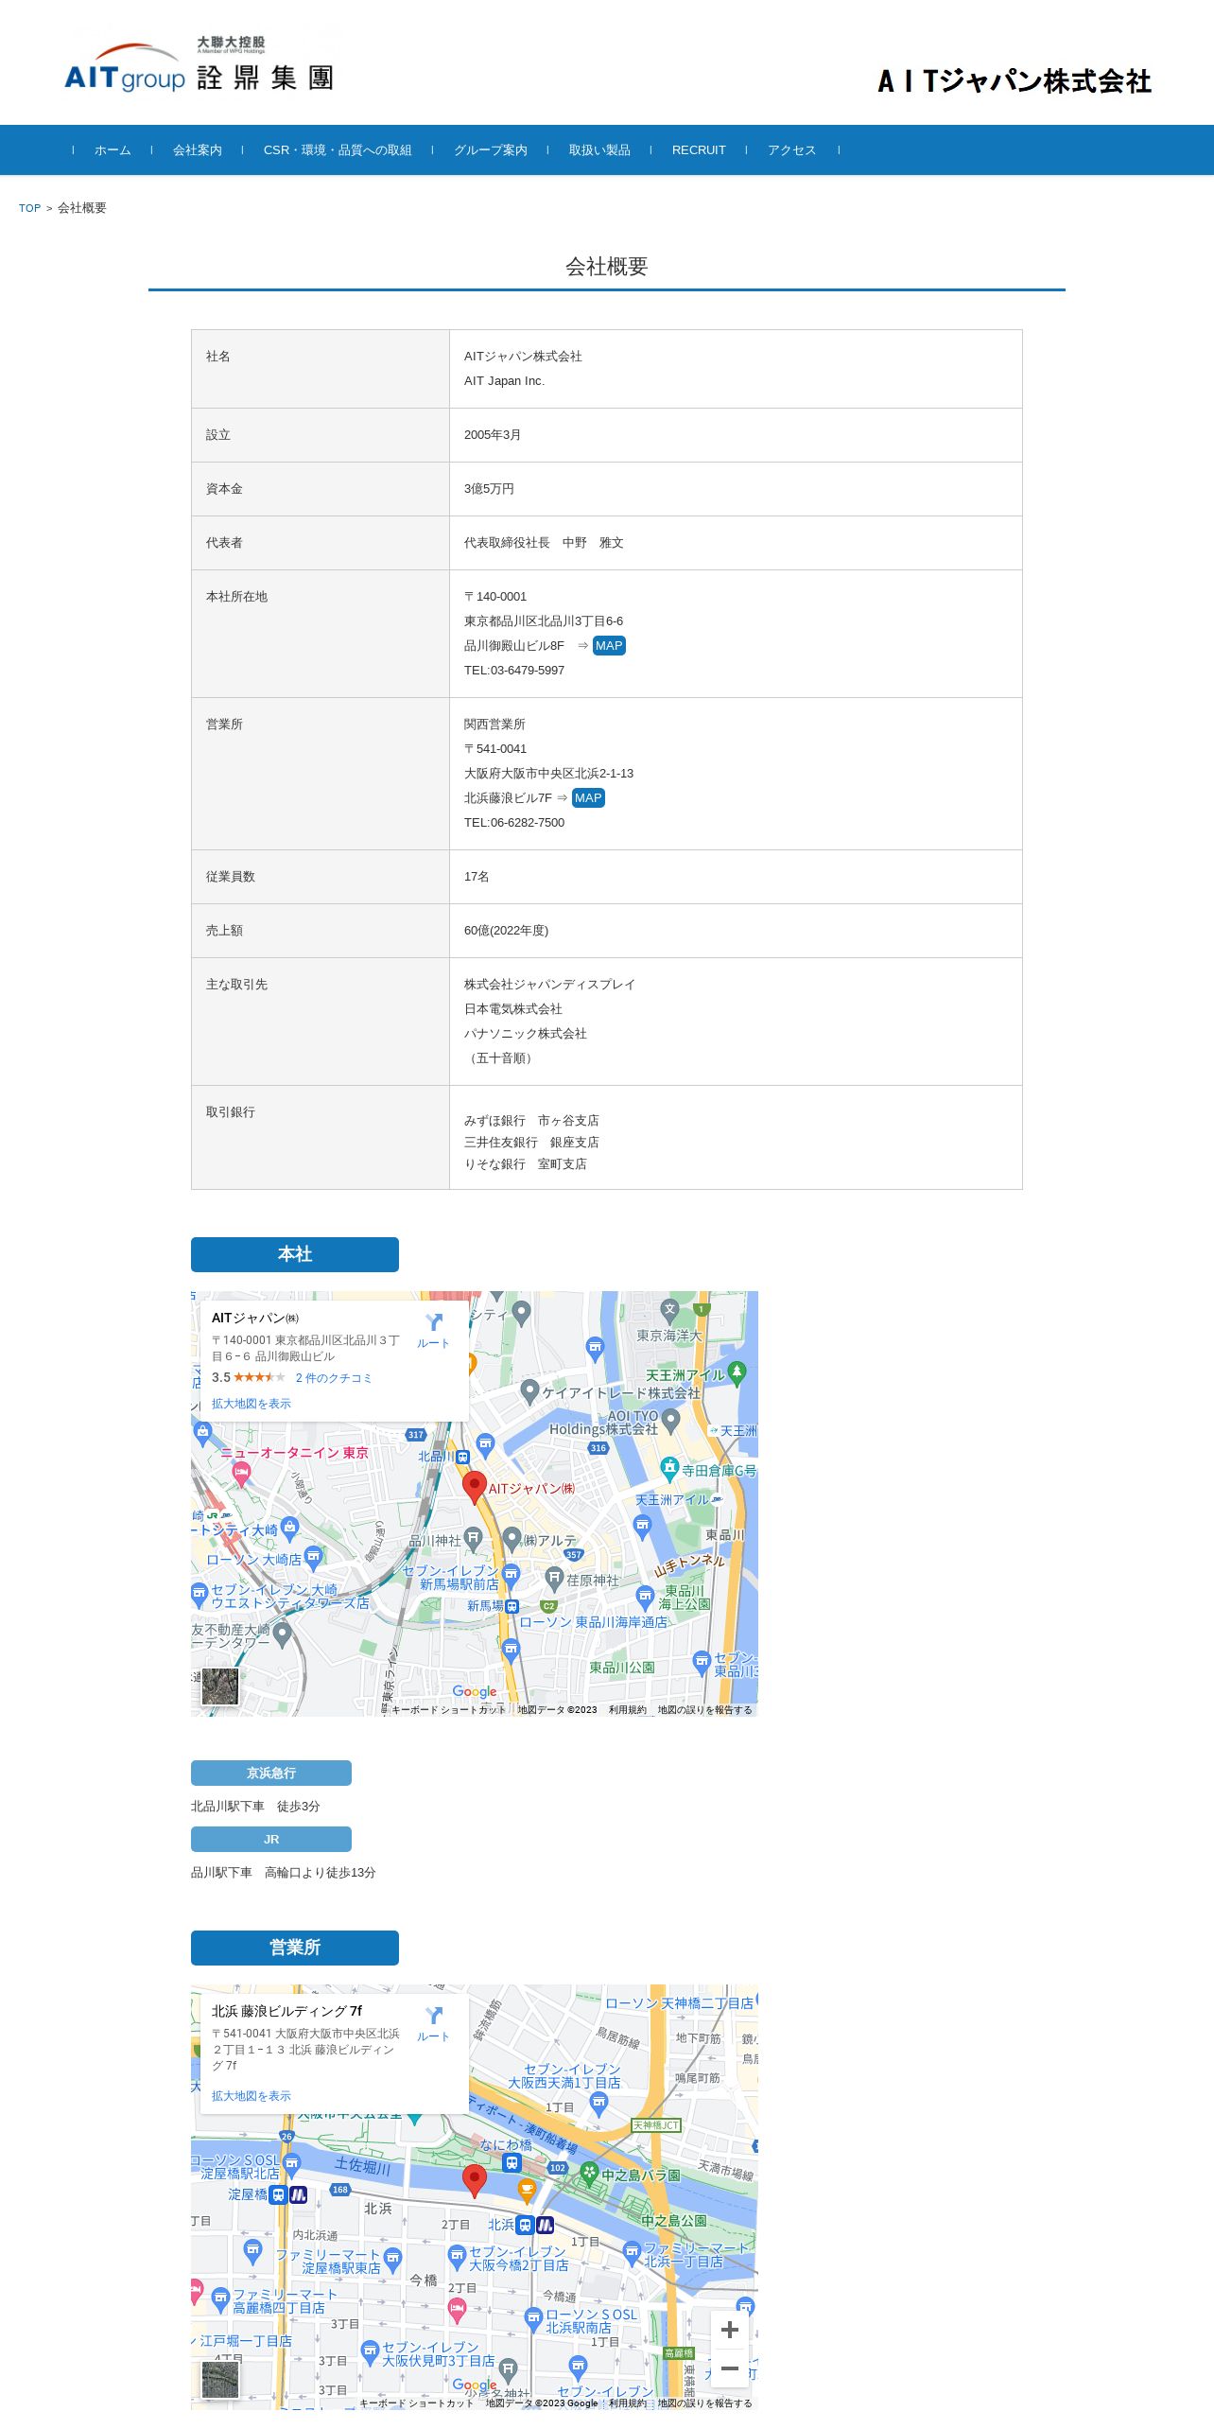Toggle satellite thumbnail on headquarters map
Screen dimensions: 1214x2429
[x=220, y=1686]
